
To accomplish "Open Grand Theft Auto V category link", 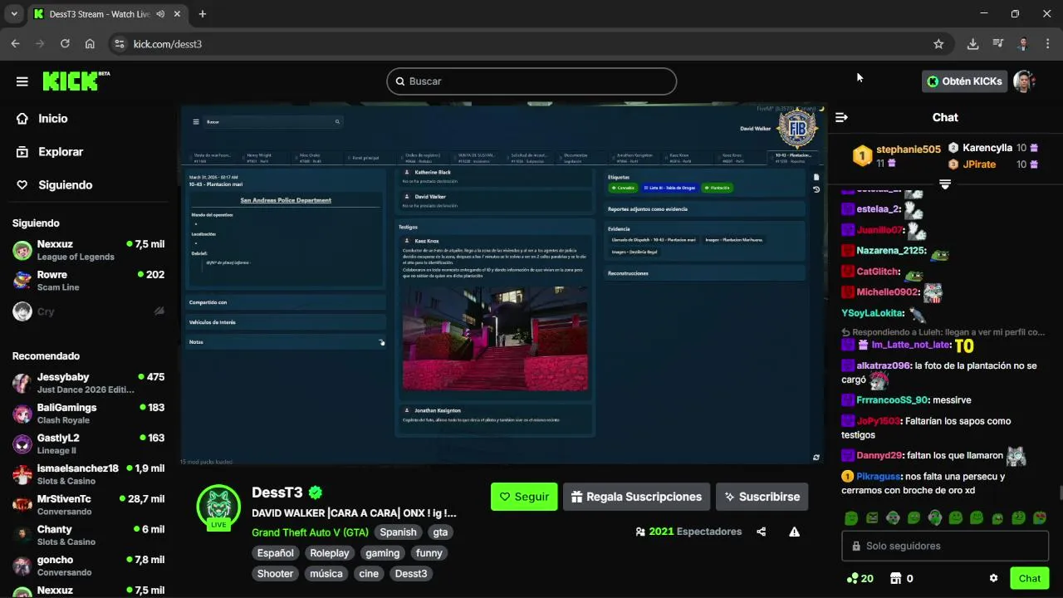I will [310, 532].
